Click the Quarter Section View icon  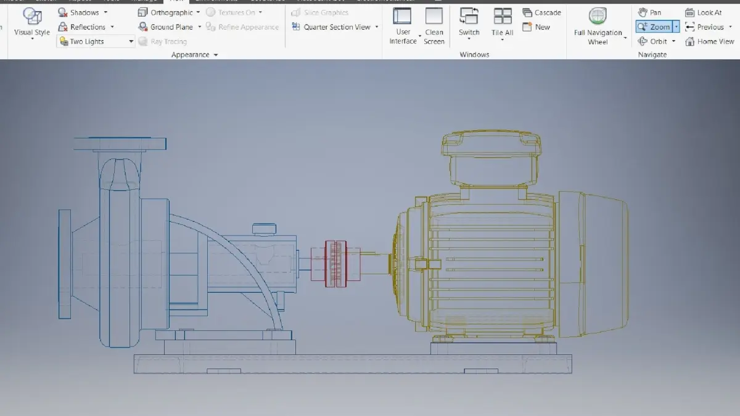296,27
